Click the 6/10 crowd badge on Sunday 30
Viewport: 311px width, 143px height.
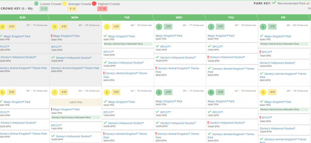(12, 27)
